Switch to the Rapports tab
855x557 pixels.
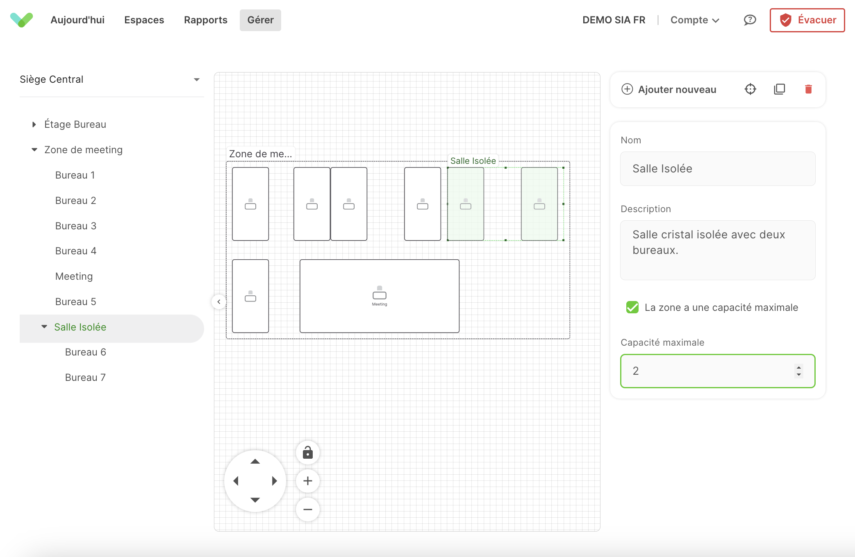206,20
